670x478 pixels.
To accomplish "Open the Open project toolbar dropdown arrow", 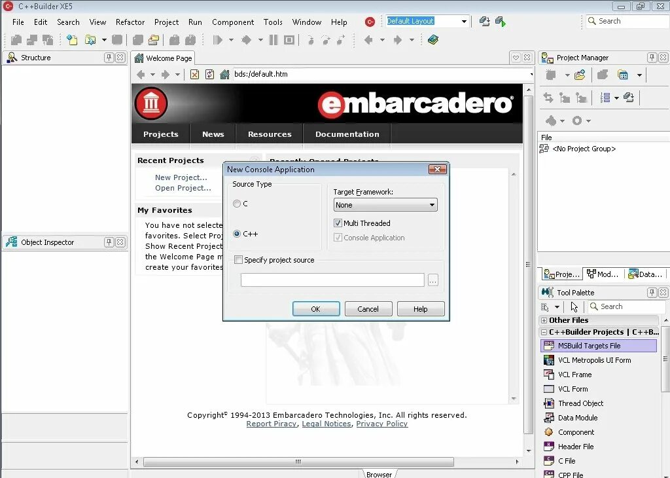I will (x=104, y=40).
